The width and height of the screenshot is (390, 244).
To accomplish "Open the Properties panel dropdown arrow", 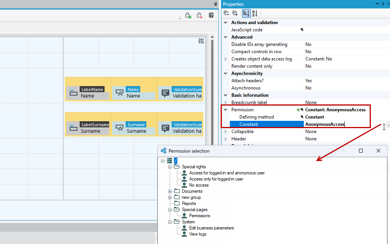I will (x=377, y=4).
